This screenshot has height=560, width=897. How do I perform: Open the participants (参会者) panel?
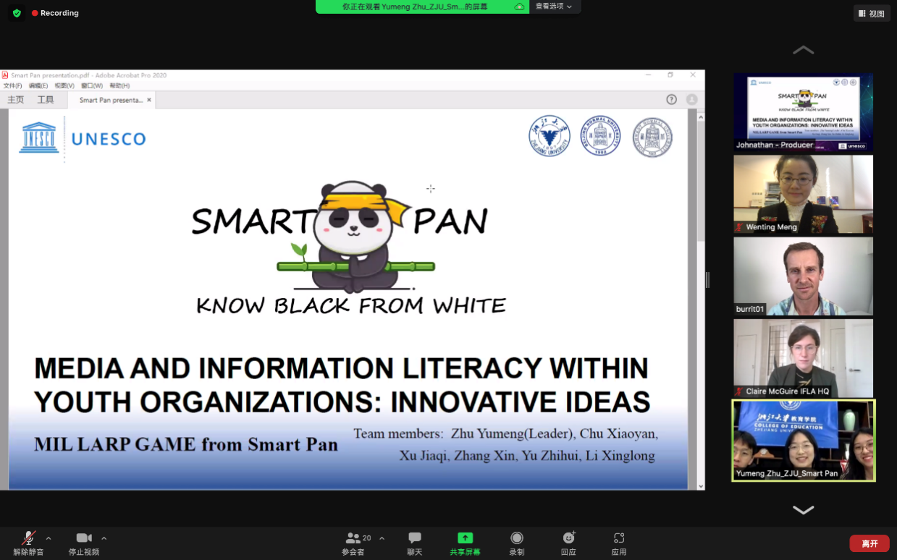click(354, 539)
